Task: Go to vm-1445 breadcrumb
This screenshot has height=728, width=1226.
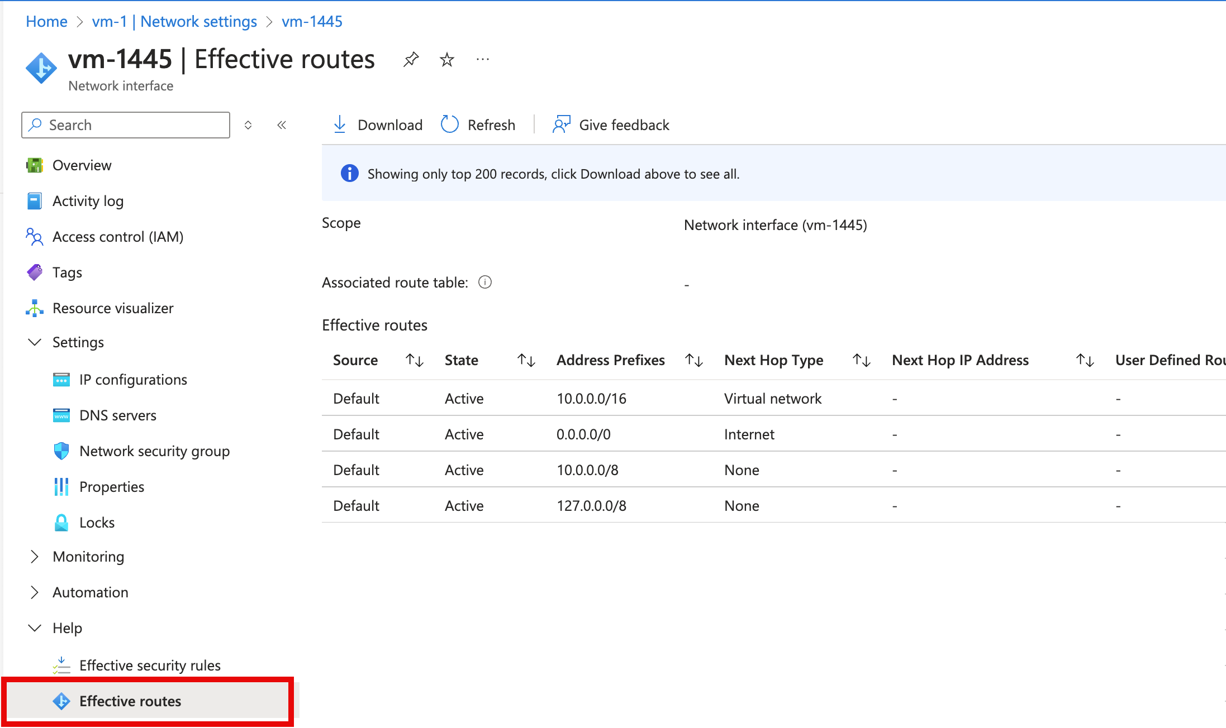Action: click(x=312, y=21)
